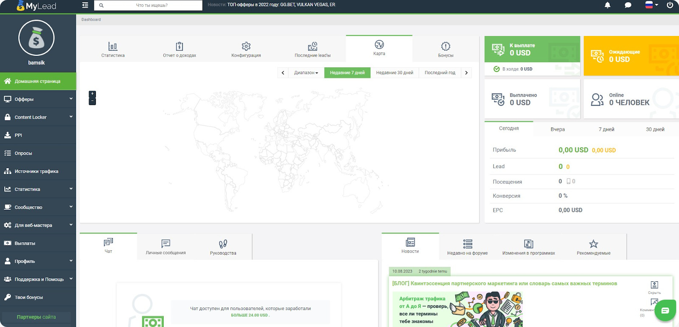679x327 pixels.
Task: Select the Последний год range
Action: tap(440, 73)
